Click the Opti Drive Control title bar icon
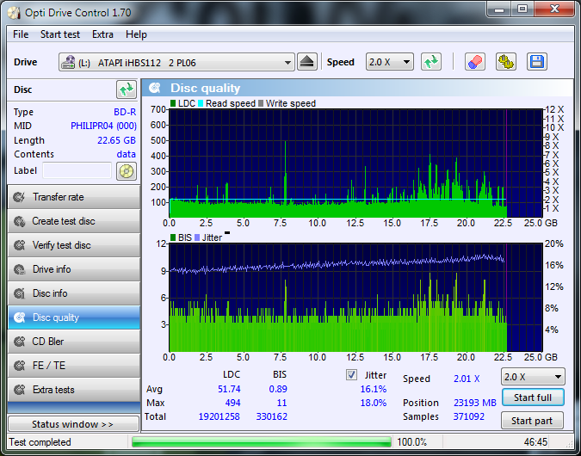Screen dimensions: 581x456 click(14, 13)
